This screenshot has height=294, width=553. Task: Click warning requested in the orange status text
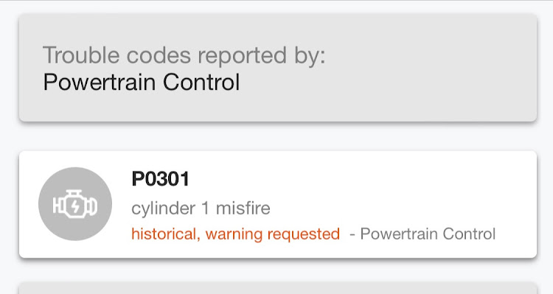pos(273,234)
